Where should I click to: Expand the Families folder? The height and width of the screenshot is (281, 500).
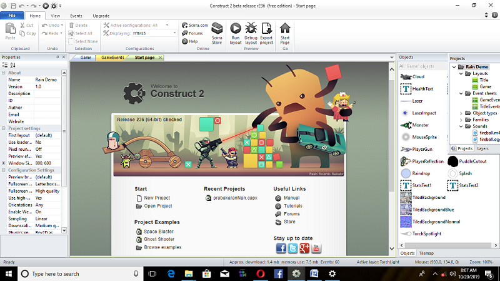[461, 120]
